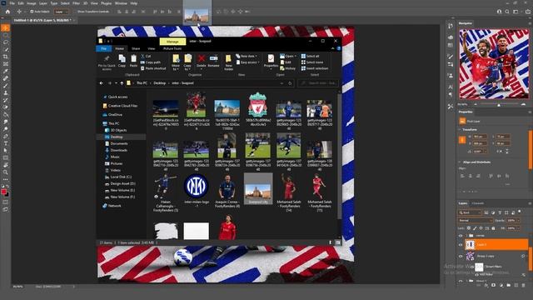Switch to the Channels tab

[x=477, y=203]
